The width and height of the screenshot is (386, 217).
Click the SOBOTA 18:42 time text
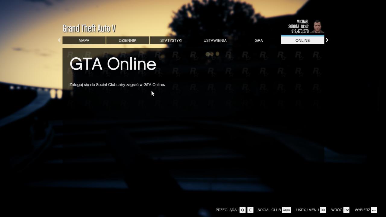click(x=298, y=27)
